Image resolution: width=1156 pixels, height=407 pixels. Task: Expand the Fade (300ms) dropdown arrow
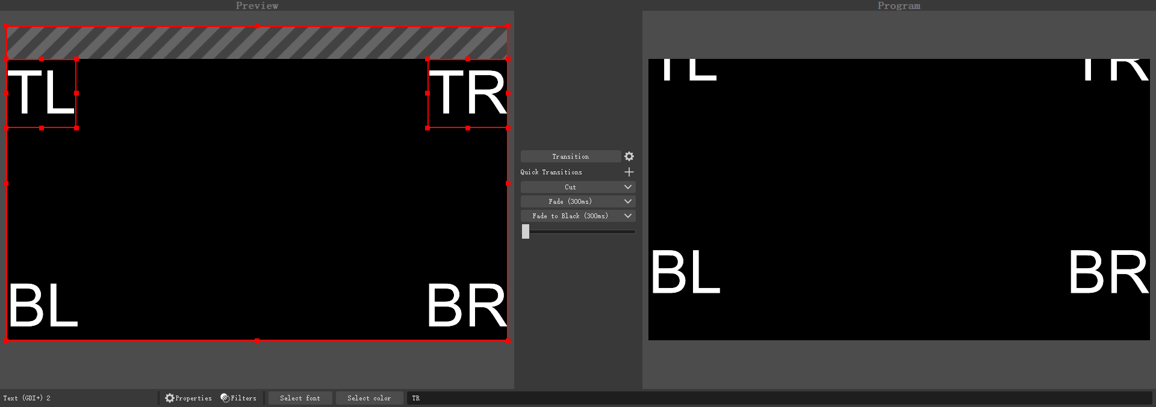(628, 201)
